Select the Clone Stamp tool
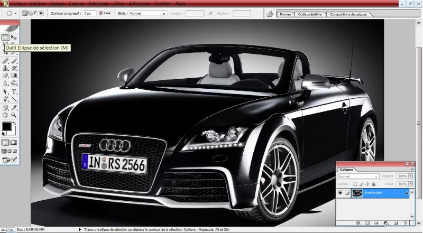The width and height of the screenshot is (423, 233). (x=5, y=68)
